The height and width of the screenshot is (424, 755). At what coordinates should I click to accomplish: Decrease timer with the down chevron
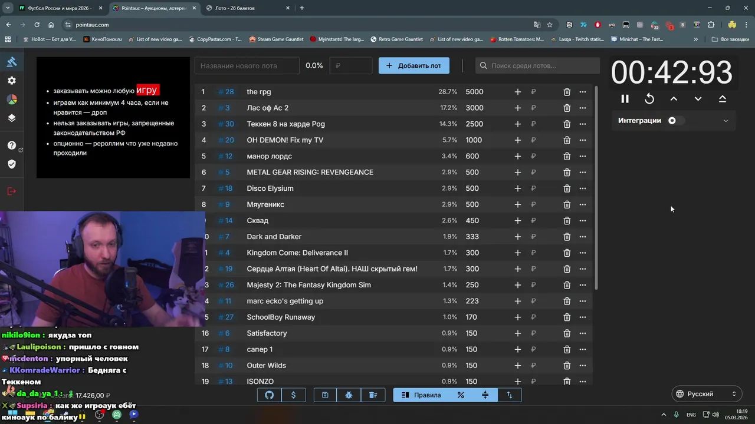(x=698, y=99)
